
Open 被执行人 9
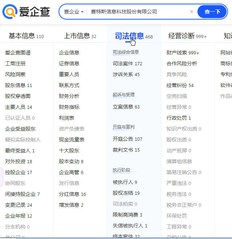125,182
